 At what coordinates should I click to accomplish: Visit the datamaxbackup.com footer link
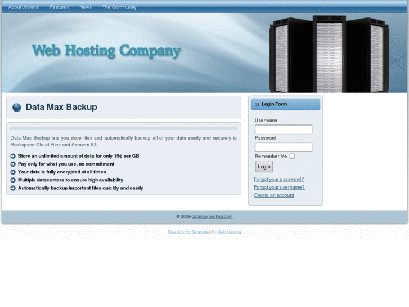(212, 217)
